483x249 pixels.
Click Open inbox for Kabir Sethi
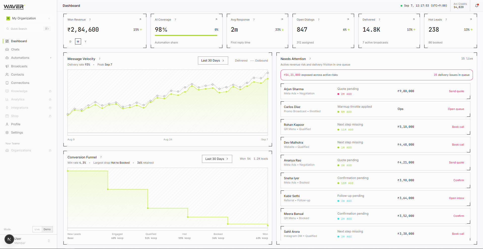pyautogui.click(x=456, y=198)
